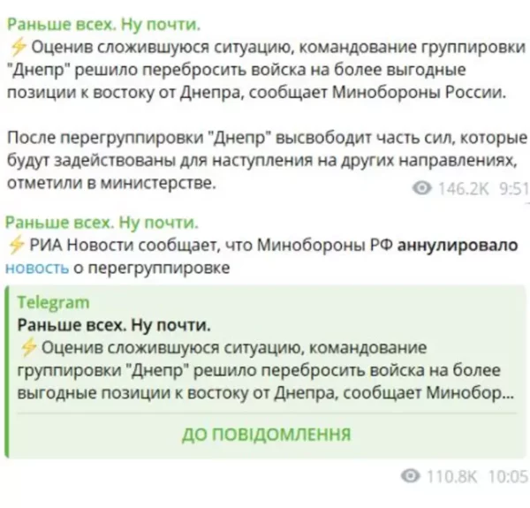Screen dimensions: 530x508
Task: Open second post's green channel name header
Action: pos(102,223)
